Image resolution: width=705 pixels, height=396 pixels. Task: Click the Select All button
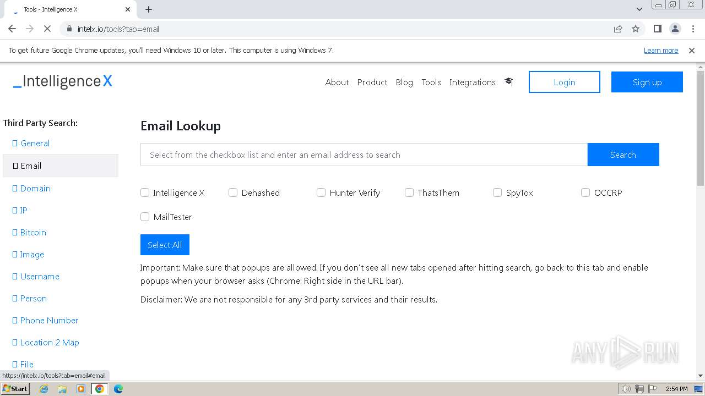[x=165, y=245]
